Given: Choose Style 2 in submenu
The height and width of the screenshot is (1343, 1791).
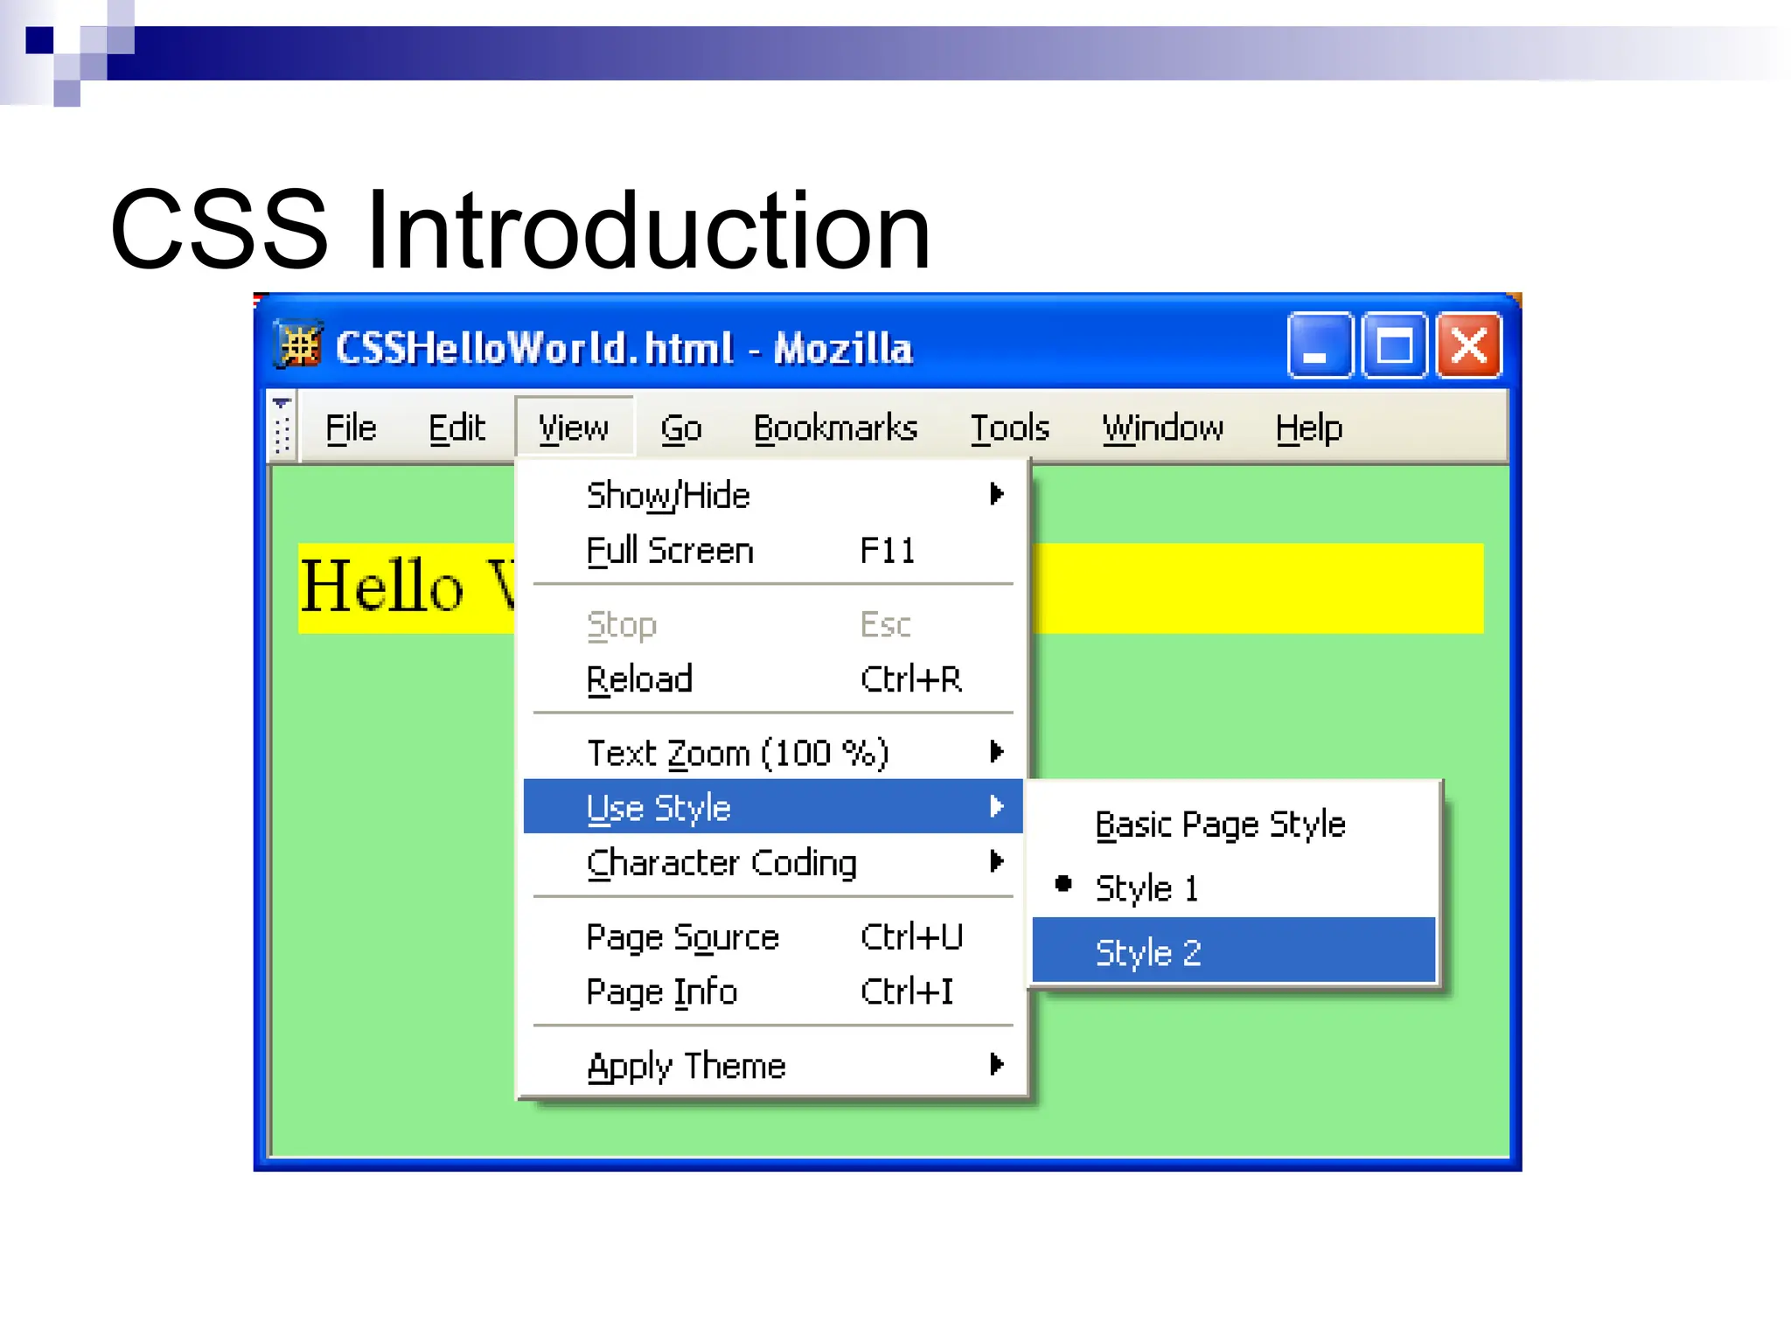Looking at the screenshot, I should point(1147,952).
